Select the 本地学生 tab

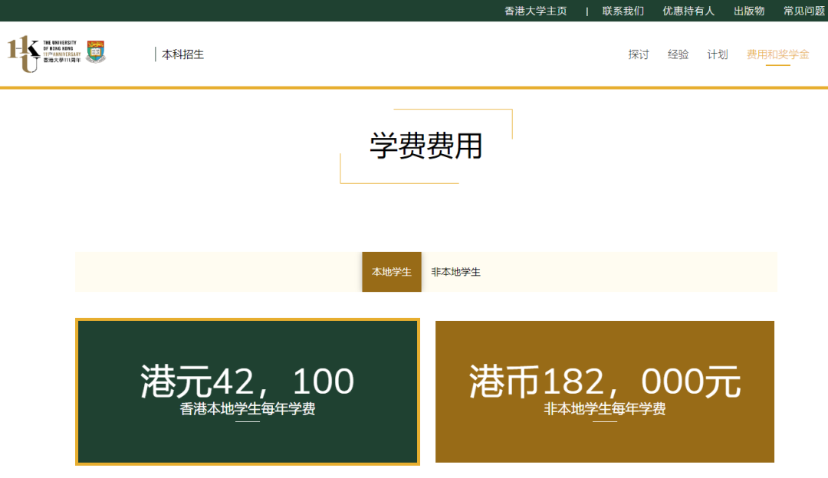point(391,271)
